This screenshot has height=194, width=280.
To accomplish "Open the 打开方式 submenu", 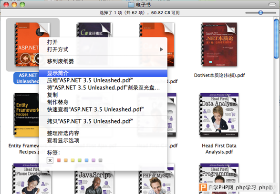I will (x=103, y=49).
